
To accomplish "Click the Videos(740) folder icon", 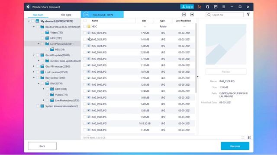I will click(x=47, y=32).
